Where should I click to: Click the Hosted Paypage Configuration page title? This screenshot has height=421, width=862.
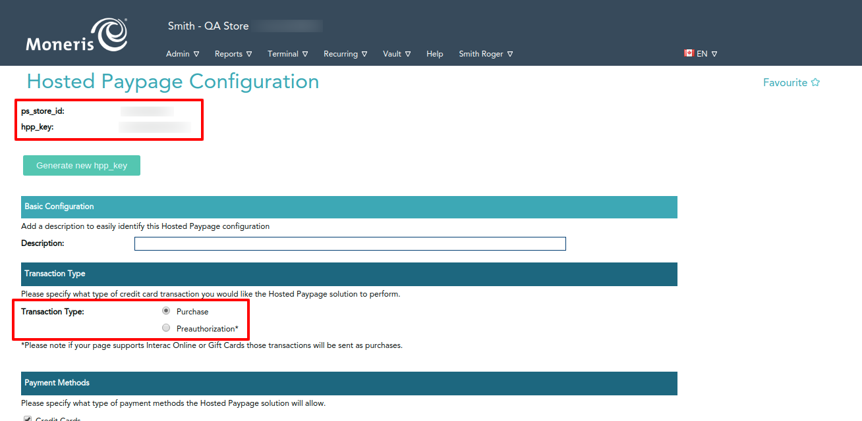(x=173, y=82)
